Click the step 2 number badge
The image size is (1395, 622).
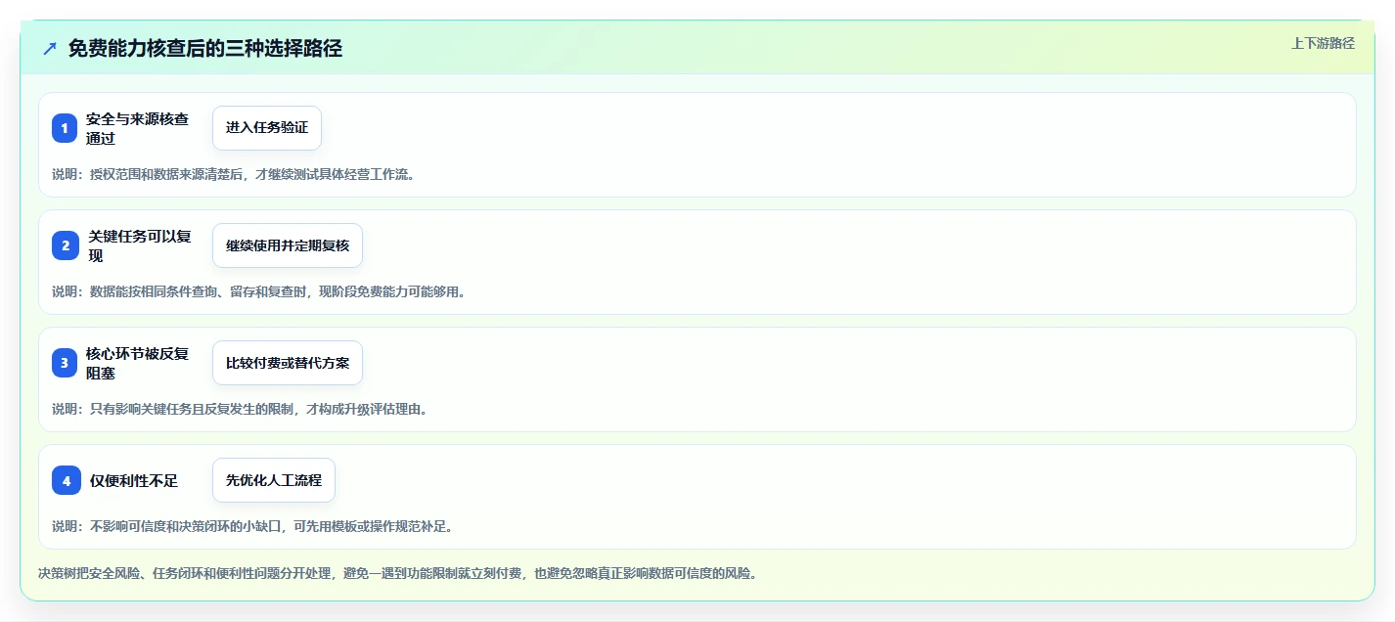(66, 245)
